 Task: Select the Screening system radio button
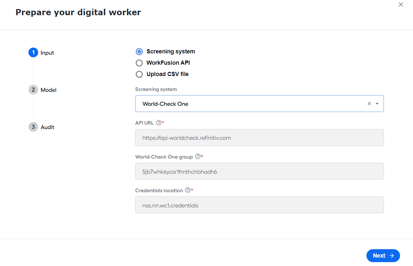(139, 52)
